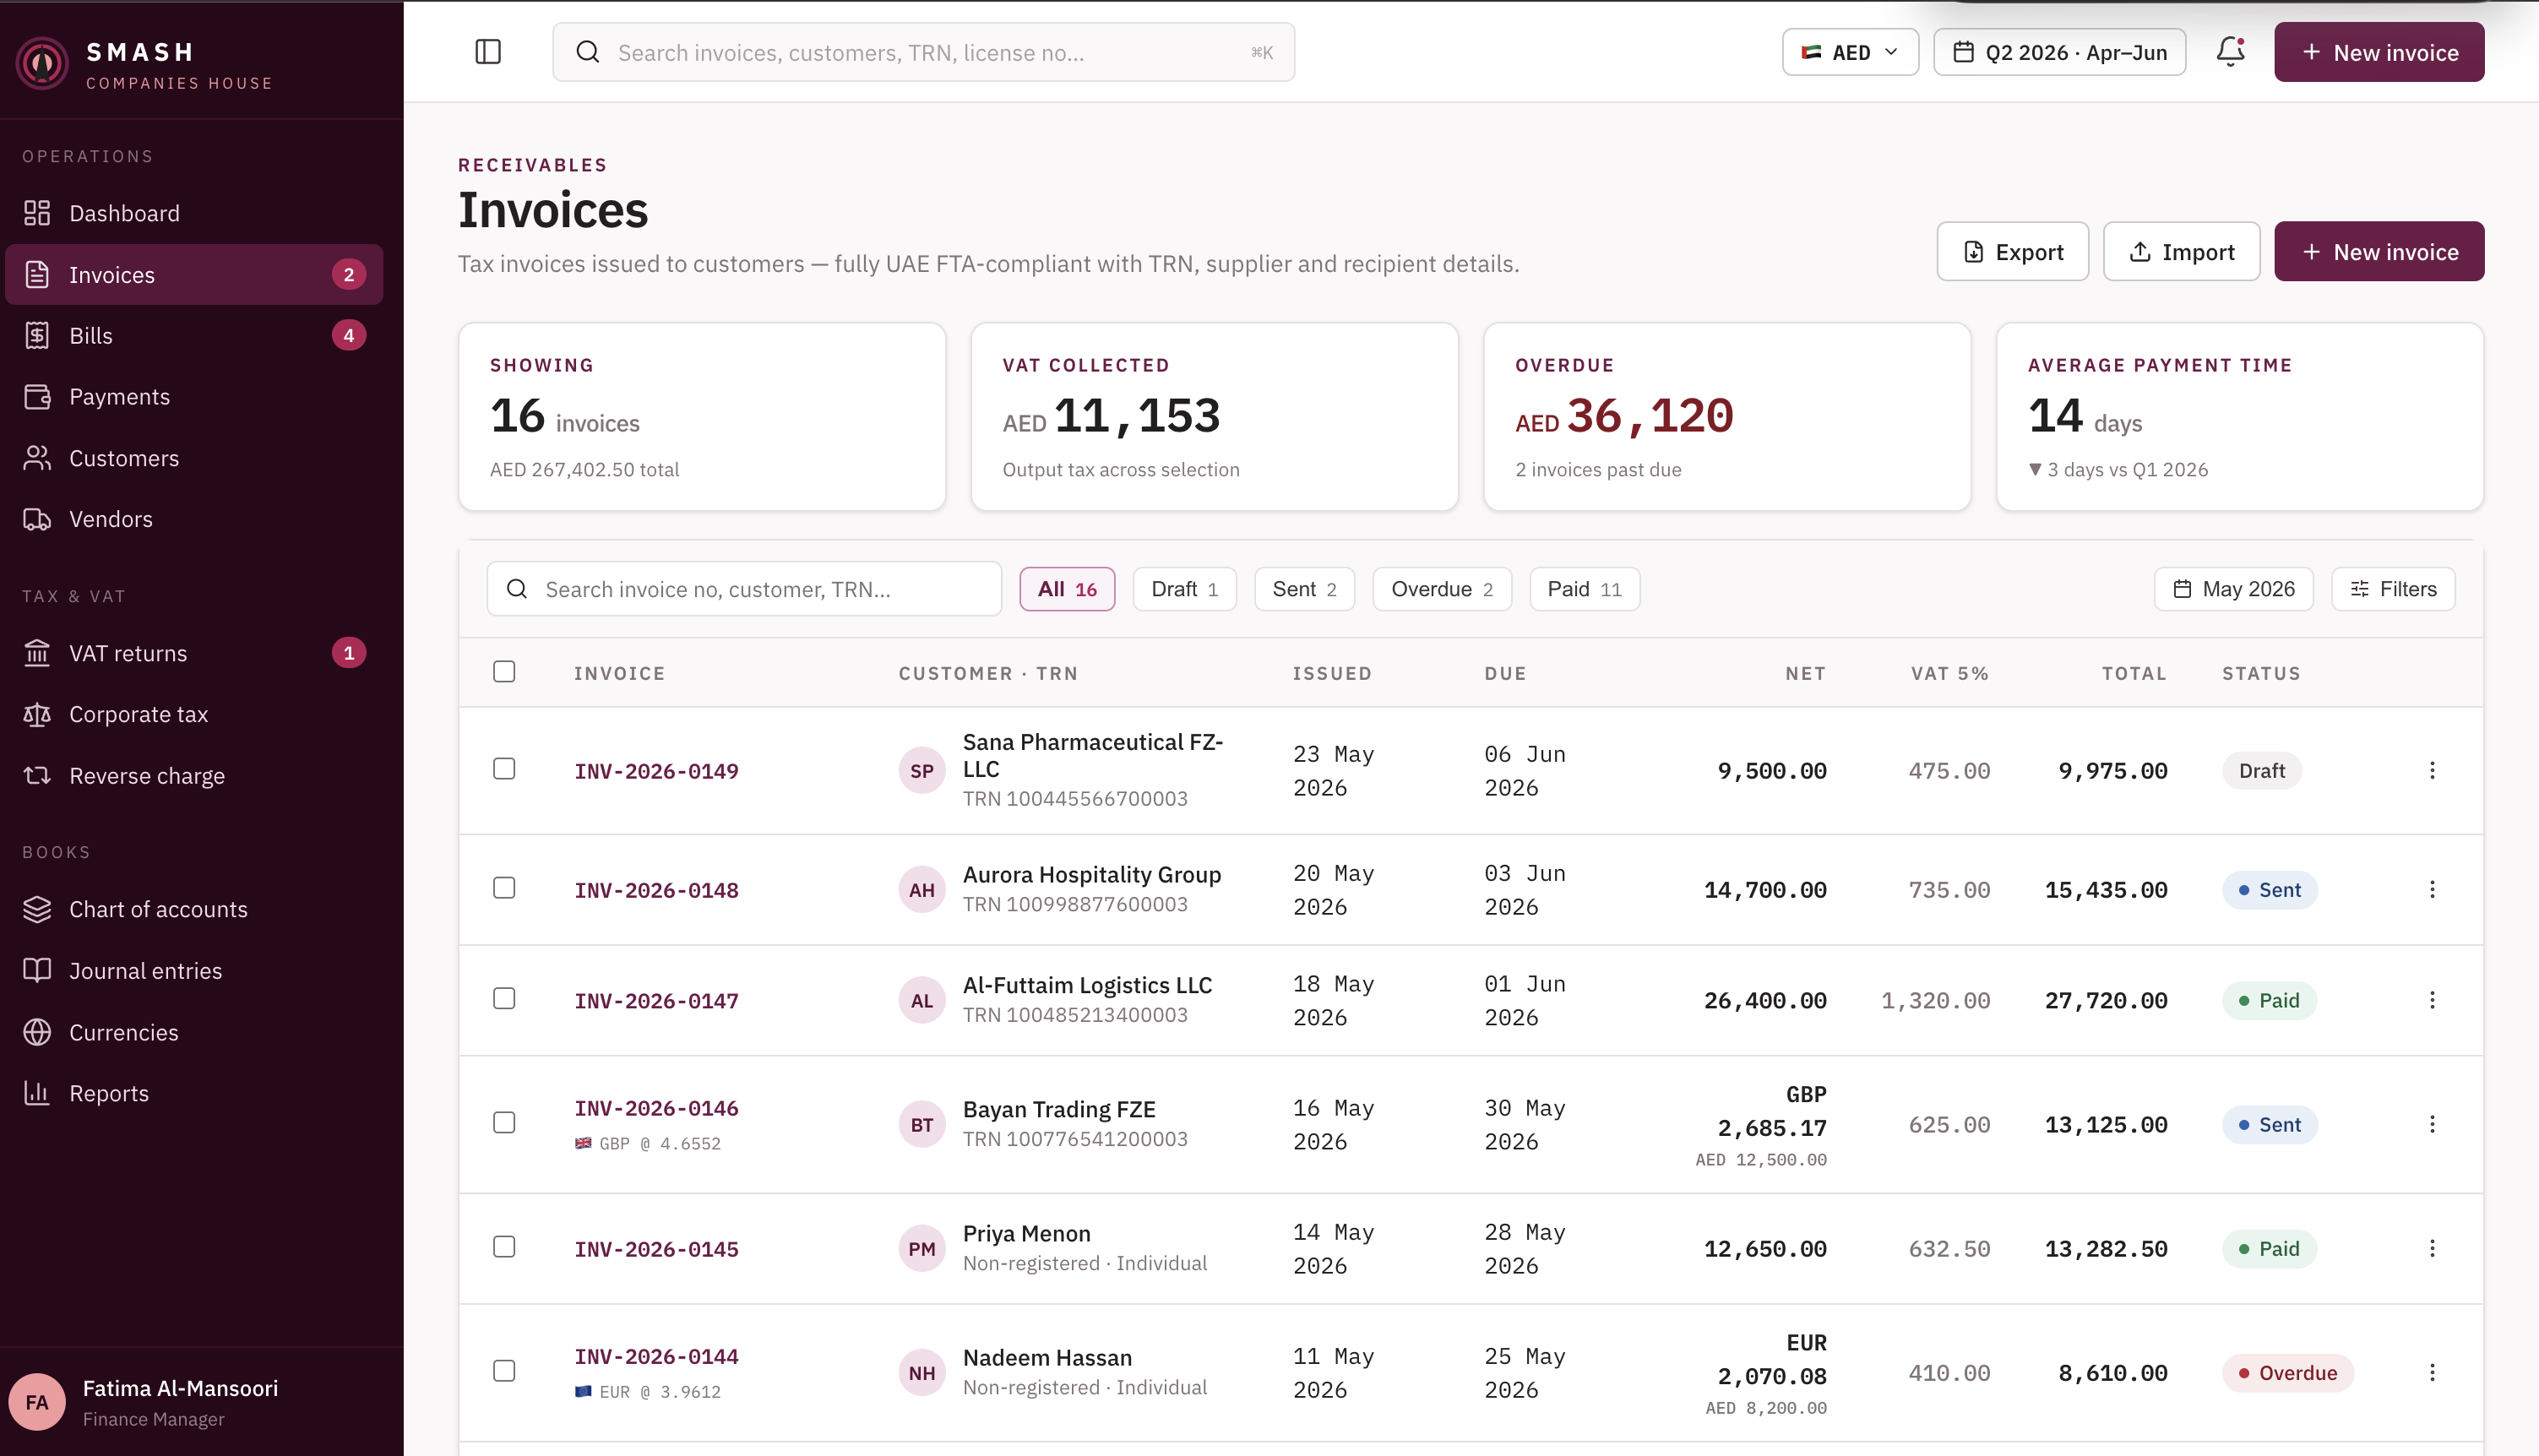Click the Chart of accounts layers icon
Image resolution: width=2539 pixels, height=1456 pixels.
tap(37, 909)
